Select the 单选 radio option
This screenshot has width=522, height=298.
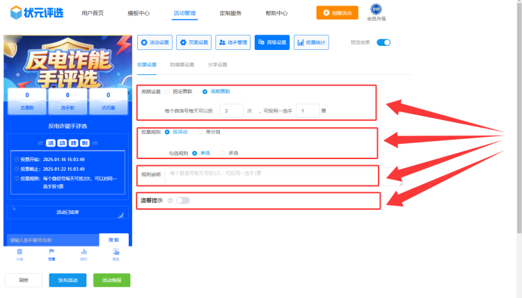point(194,153)
